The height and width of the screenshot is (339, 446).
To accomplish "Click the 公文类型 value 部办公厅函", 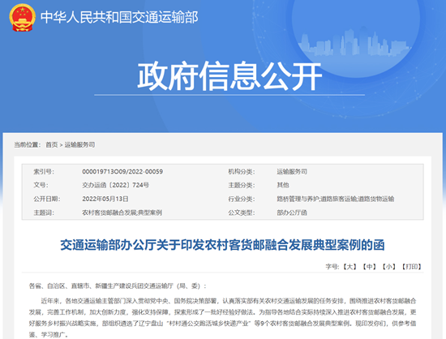I will (292, 212).
